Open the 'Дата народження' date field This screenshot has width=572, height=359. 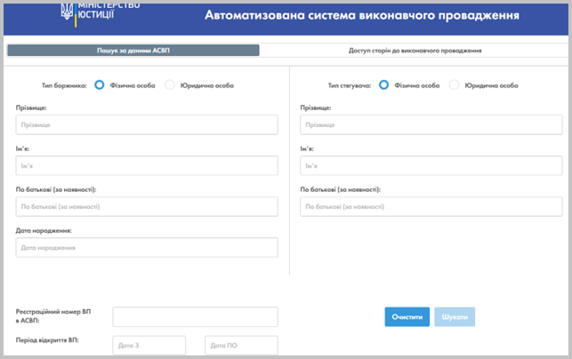pos(147,247)
